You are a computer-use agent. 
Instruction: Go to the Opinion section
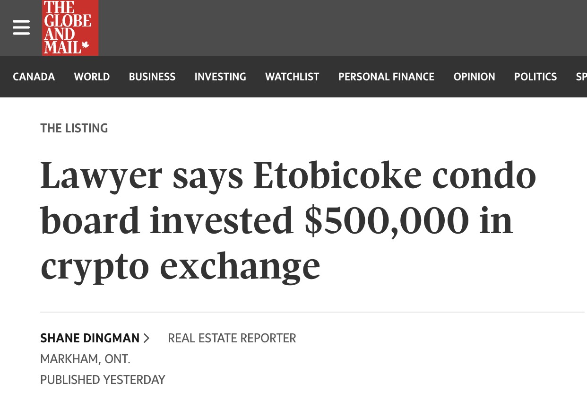(474, 77)
